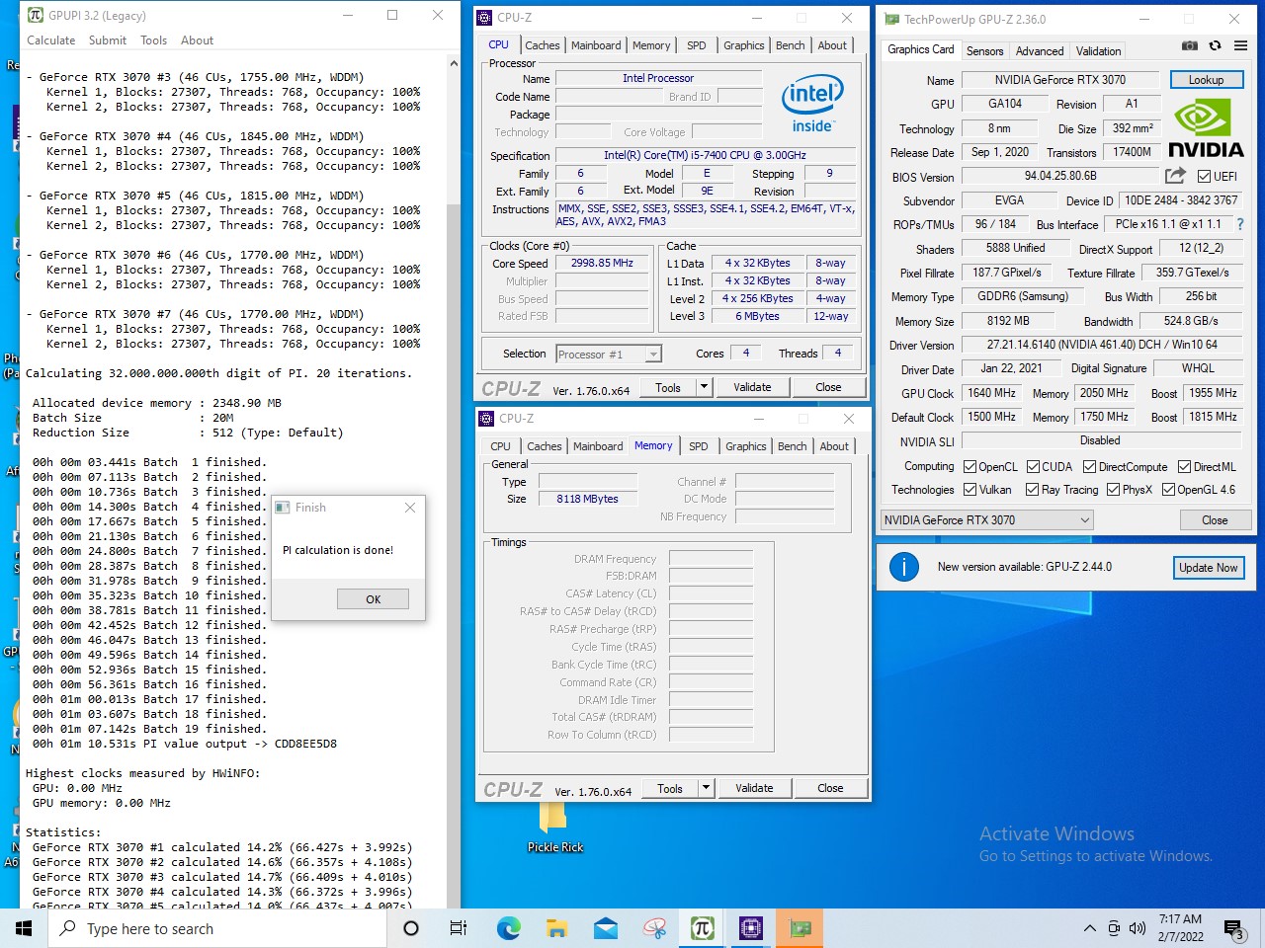The width and height of the screenshot is (1265, 948).
Task: Open Snipping Tool from taskbar
Action: (x=653, y=928)
